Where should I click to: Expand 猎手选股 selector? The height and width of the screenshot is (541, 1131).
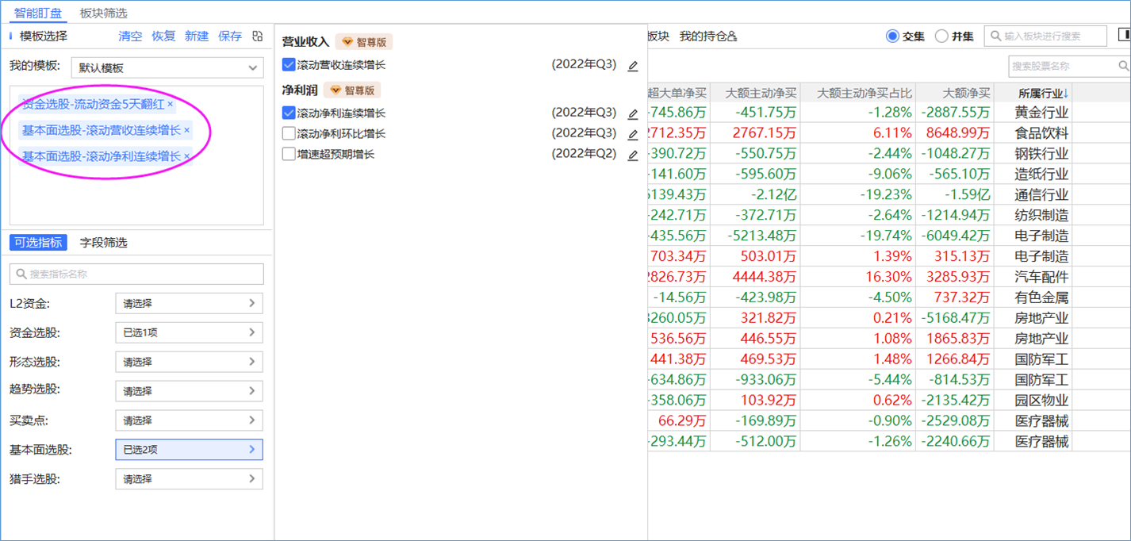click(x=189, y=479)
